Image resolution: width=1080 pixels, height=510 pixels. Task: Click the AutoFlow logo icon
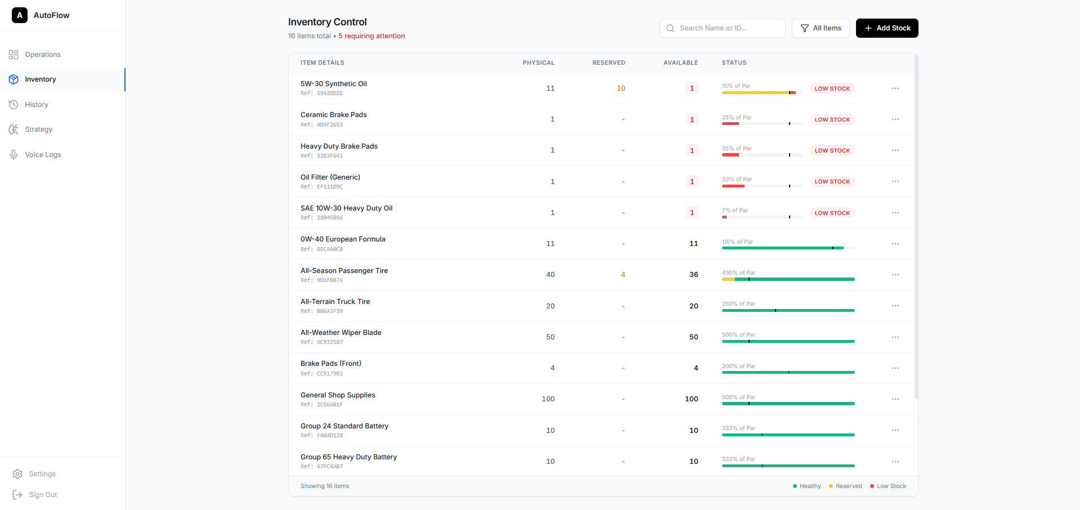(20, 15)
